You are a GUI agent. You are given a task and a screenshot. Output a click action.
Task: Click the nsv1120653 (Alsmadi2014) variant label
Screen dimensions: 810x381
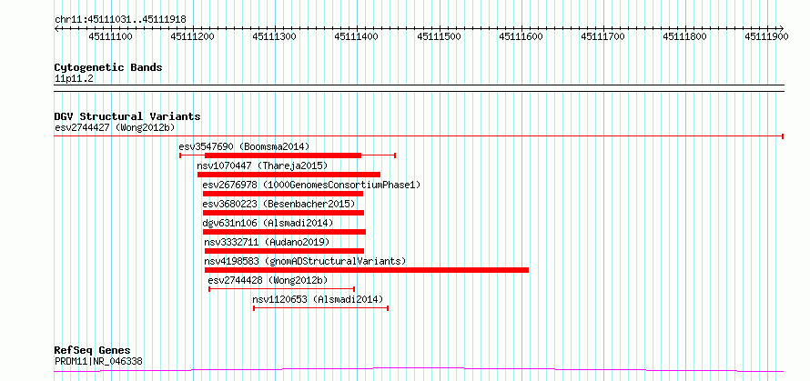click(x=318, y=299)
